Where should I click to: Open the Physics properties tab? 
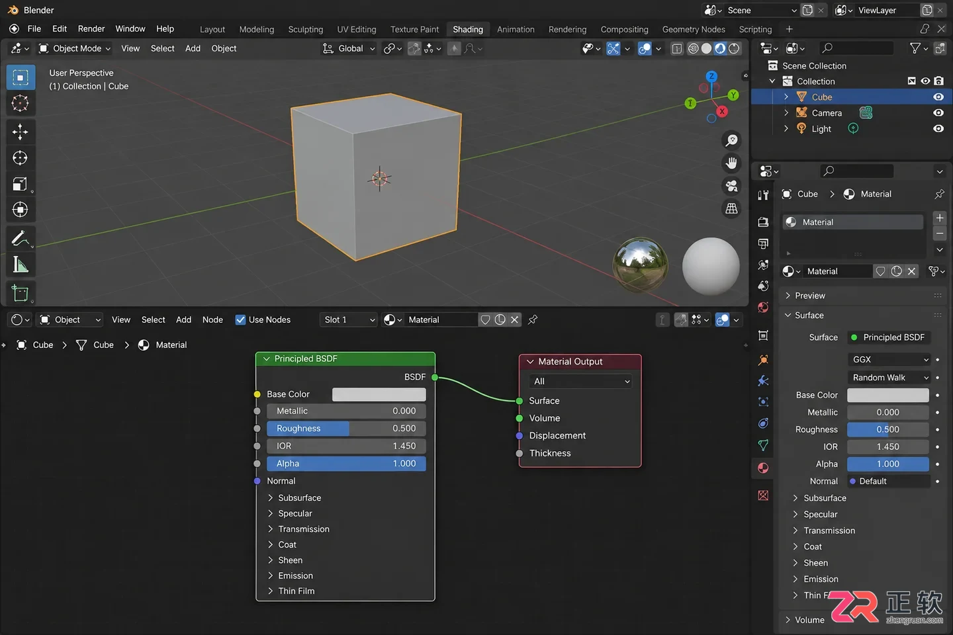763,423
